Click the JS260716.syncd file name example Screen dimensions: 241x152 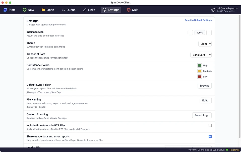36,107
